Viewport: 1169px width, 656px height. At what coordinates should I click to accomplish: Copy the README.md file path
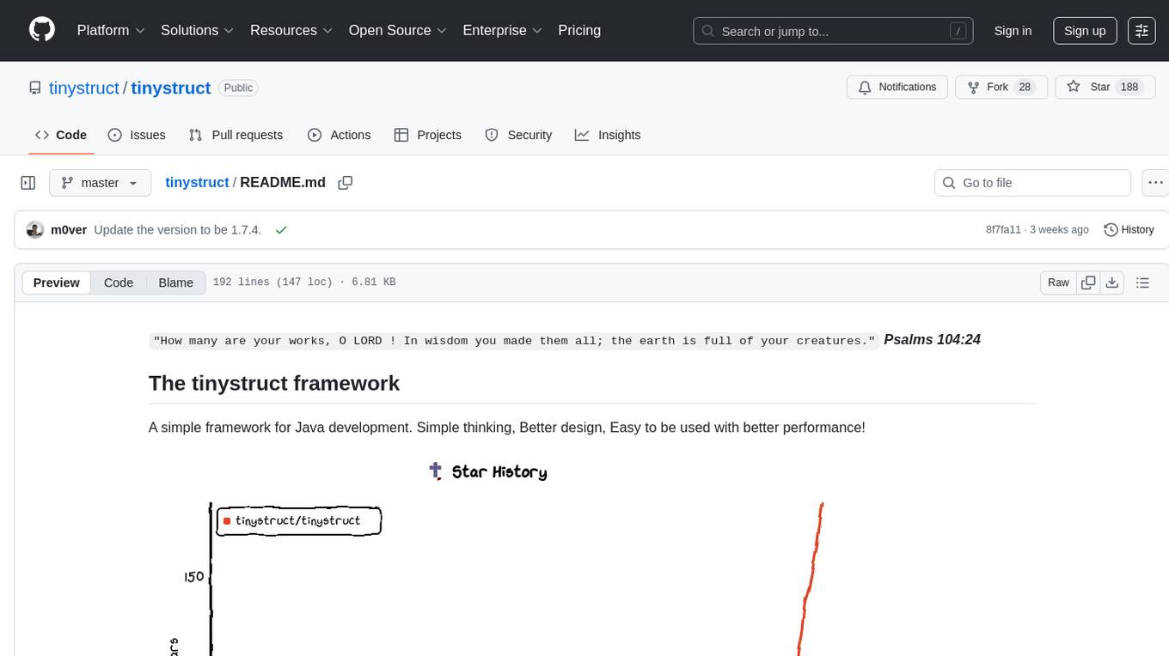(346, 183)
